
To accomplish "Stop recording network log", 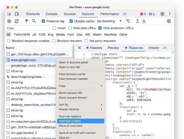I will coord(9,21).
